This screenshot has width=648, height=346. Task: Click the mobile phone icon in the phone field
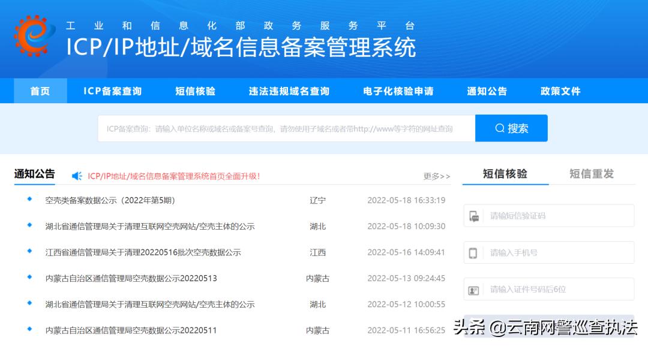point(474,252)
